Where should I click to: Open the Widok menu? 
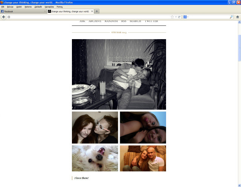pyautogui.click(x=19, y=7)
